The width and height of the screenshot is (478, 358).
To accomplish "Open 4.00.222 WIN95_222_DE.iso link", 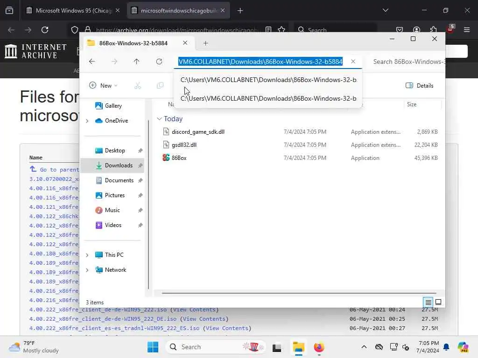I will point(103,319).
